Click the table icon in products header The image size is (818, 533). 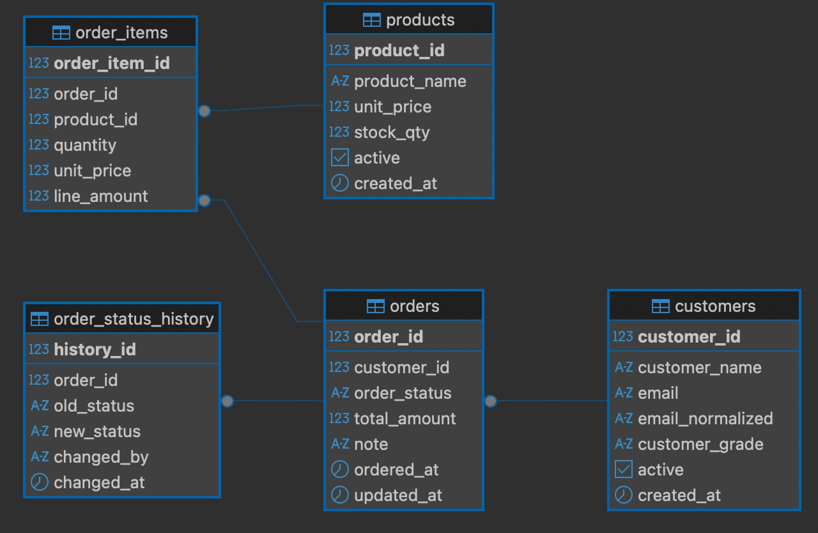(x=371, y=20)
